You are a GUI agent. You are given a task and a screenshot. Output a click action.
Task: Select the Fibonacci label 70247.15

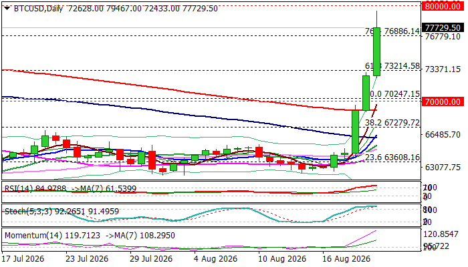402,94
